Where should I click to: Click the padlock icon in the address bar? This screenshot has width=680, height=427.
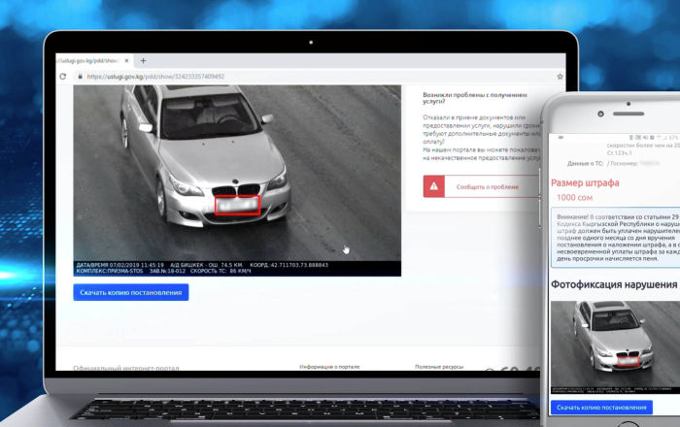pyautogui.click(x=80, y=76)
